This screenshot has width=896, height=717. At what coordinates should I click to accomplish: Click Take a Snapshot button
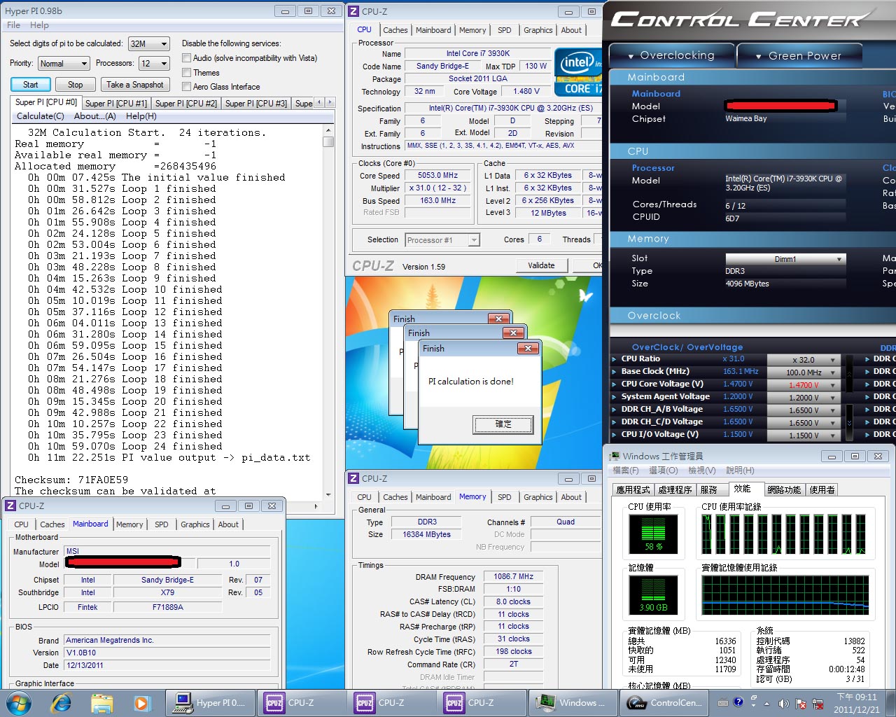135,85
